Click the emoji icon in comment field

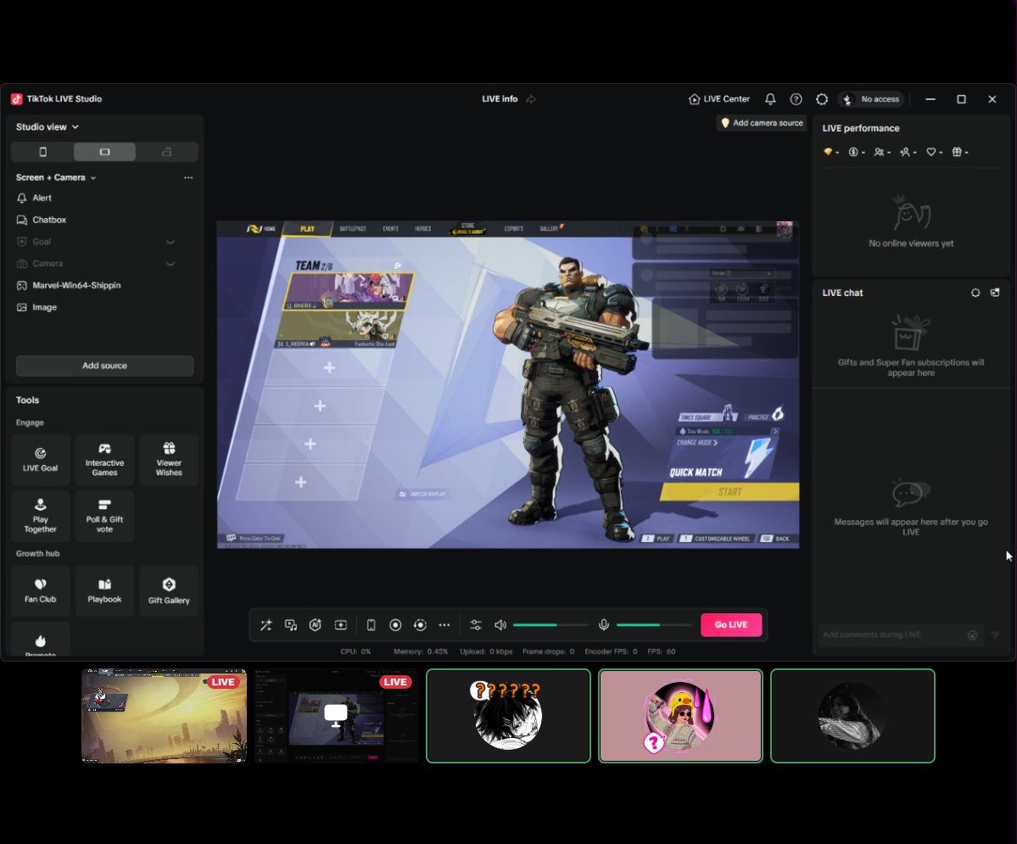[x=972, y=635]
